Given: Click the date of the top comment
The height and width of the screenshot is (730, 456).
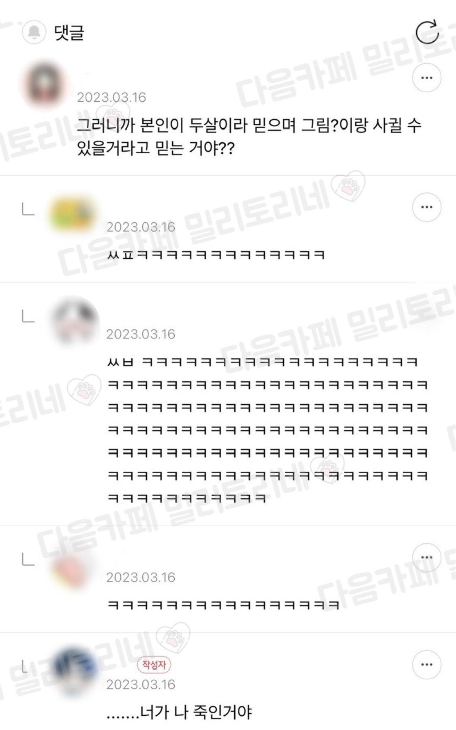Looking at the screenshot, I should tap(111, 97).
